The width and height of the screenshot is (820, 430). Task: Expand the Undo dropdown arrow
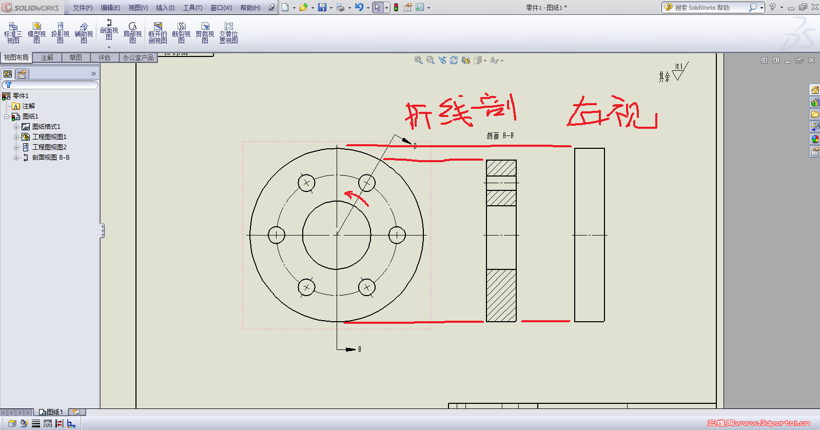[368, 8]
